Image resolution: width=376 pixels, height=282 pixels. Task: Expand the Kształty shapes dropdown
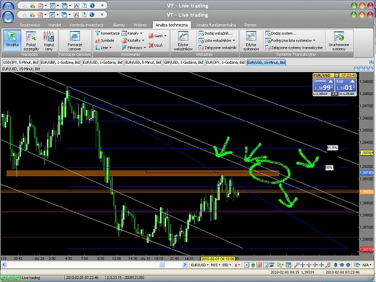pos(133,40)
